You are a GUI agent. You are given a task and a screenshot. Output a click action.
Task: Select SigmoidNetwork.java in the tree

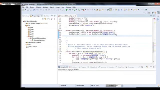click(x=39, y=38)
